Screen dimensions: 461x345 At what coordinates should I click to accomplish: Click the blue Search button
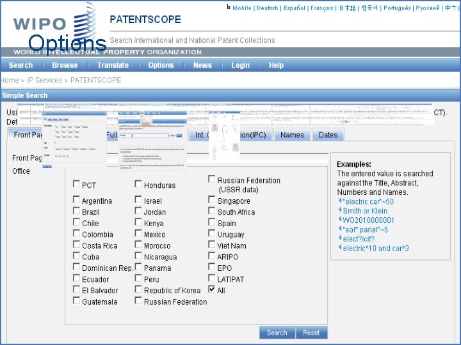[277, 332]
